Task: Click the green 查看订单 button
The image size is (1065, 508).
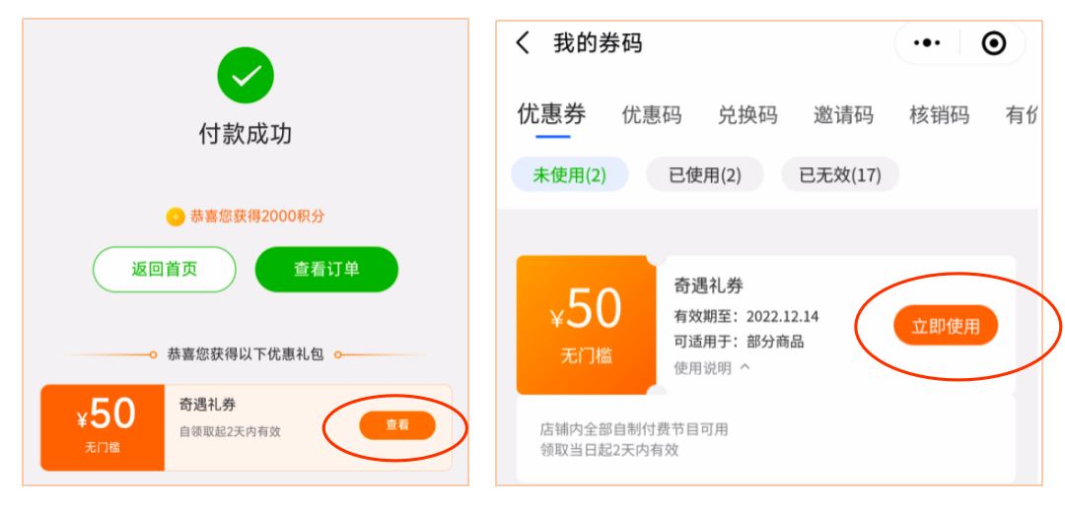Action: pyautogui.click(x=326, y=270)
